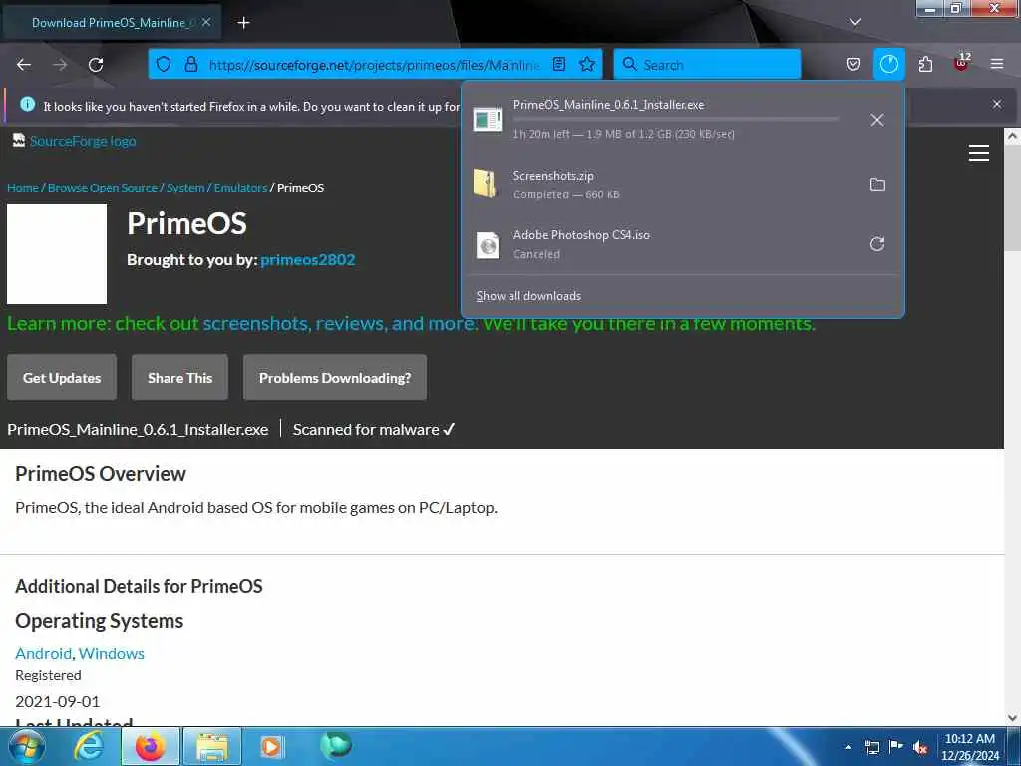
Task: Click the scrollbar up arrow
Action: click(x=1012, y=136)
